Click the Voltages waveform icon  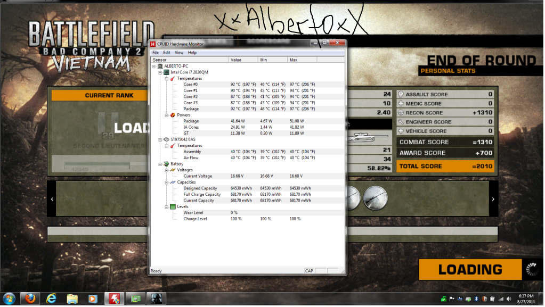click(173, 170)
